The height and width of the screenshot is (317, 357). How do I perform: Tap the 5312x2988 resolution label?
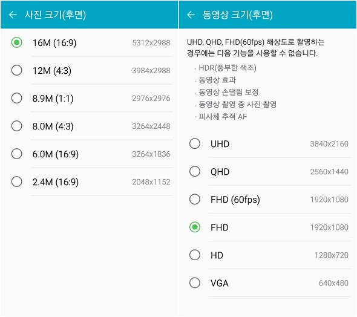pyautogui.click(x=151, y=42)
